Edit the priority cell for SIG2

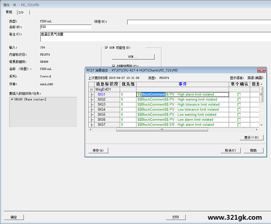(x=128, y=100)
